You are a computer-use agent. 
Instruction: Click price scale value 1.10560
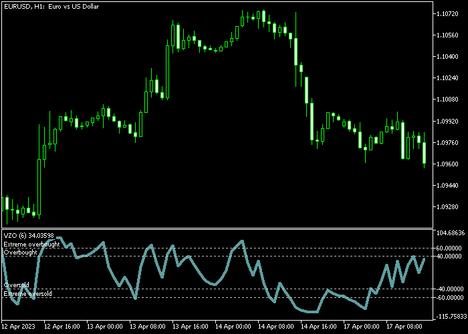447,35
